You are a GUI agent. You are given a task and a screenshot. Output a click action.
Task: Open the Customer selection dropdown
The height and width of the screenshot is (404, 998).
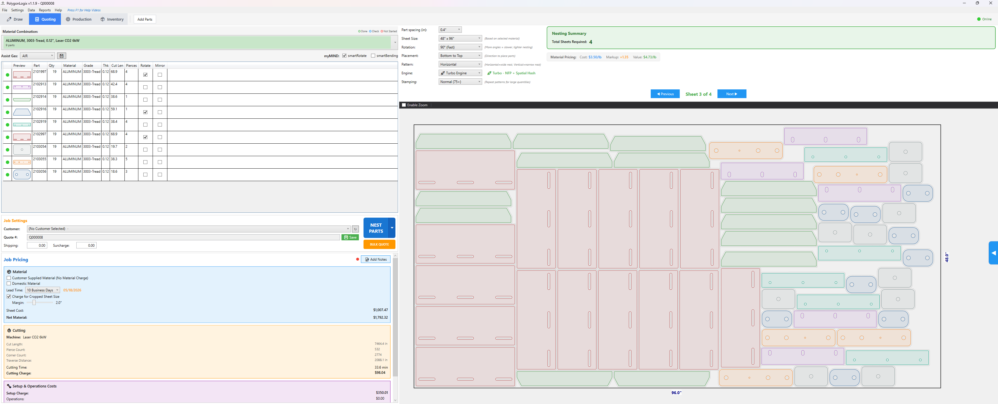click(189, 229)
